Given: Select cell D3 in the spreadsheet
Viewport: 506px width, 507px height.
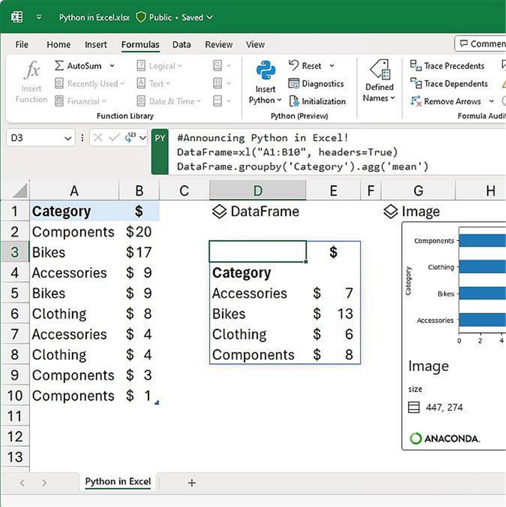Looking at the screenshot, I should click(257, 252).
